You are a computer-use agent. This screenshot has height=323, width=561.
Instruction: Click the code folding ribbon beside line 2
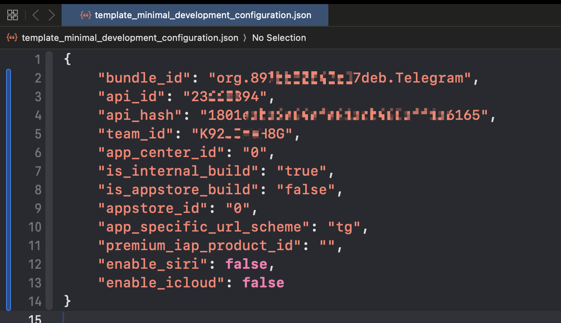tap(49, 78)
